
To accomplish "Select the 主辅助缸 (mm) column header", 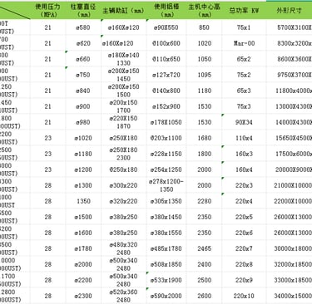I will 123,10.
